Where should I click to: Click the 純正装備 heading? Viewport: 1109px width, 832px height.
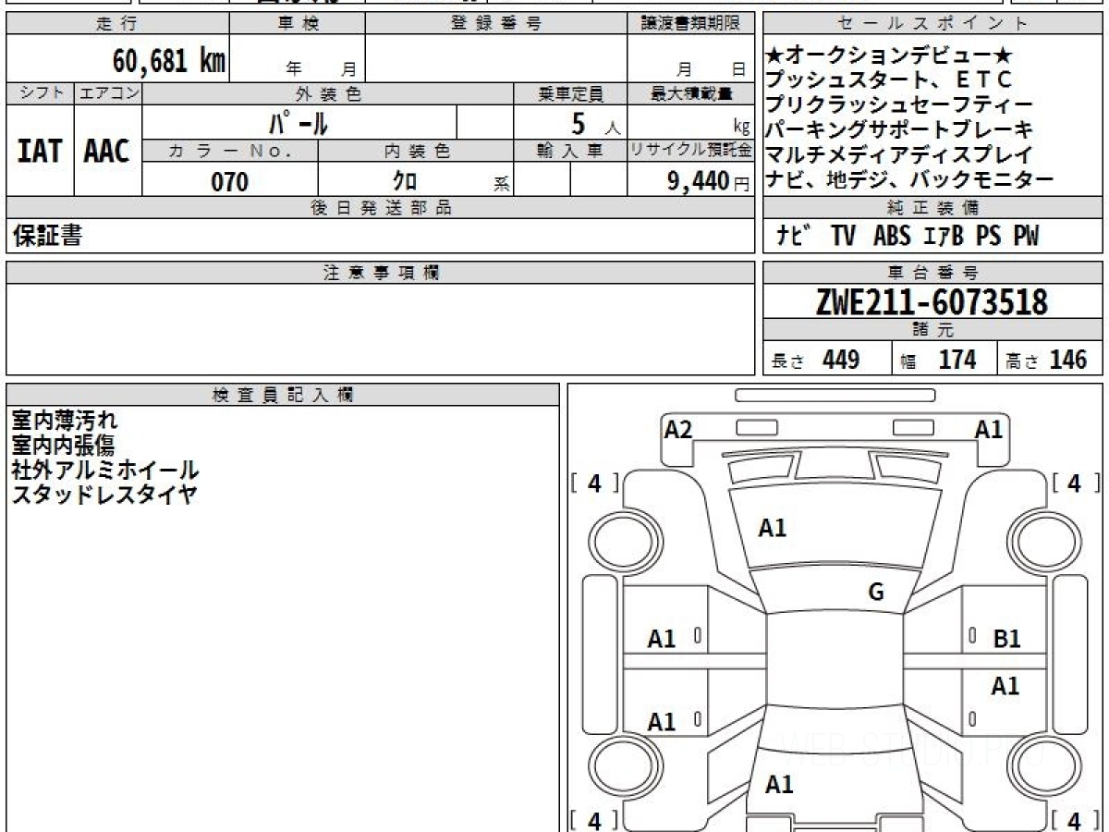click(933, 209)
